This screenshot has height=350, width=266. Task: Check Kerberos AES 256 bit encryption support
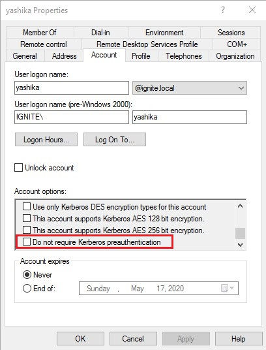tap(27, 230)
